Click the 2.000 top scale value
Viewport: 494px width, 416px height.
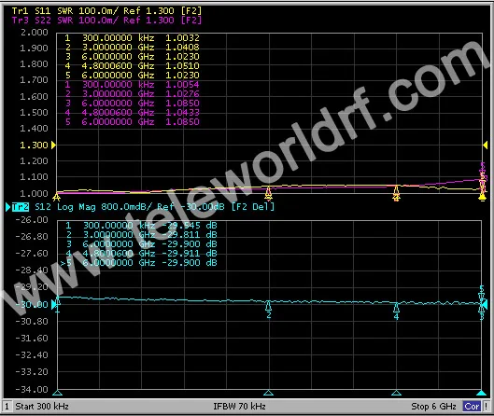(x=34, y=32)
